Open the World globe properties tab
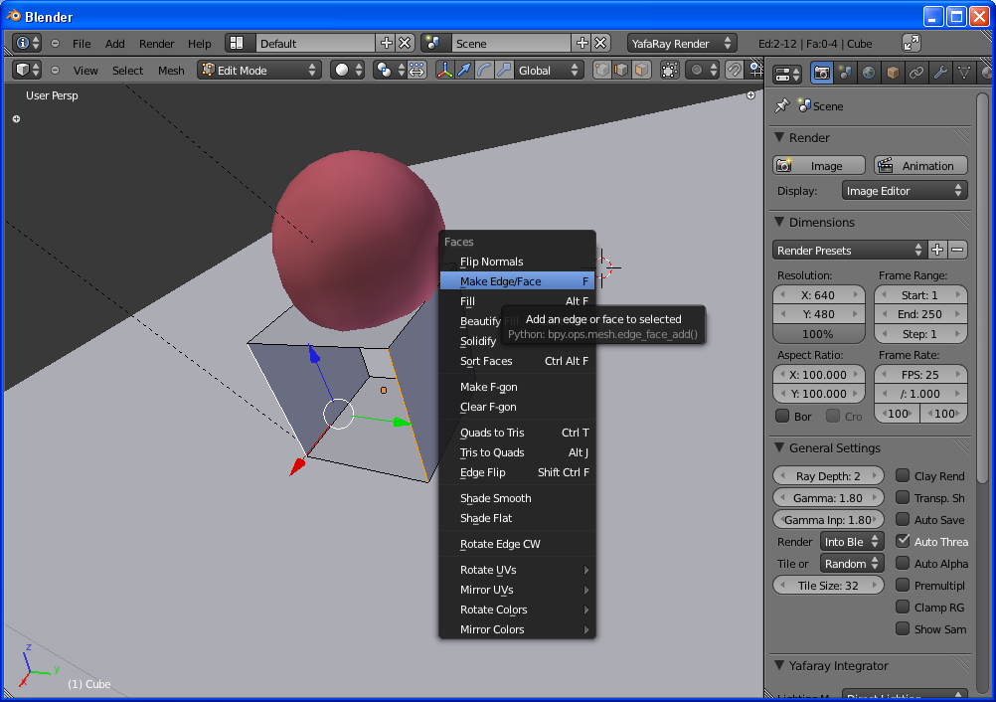996x702 pixels. (x=869, y=73)
